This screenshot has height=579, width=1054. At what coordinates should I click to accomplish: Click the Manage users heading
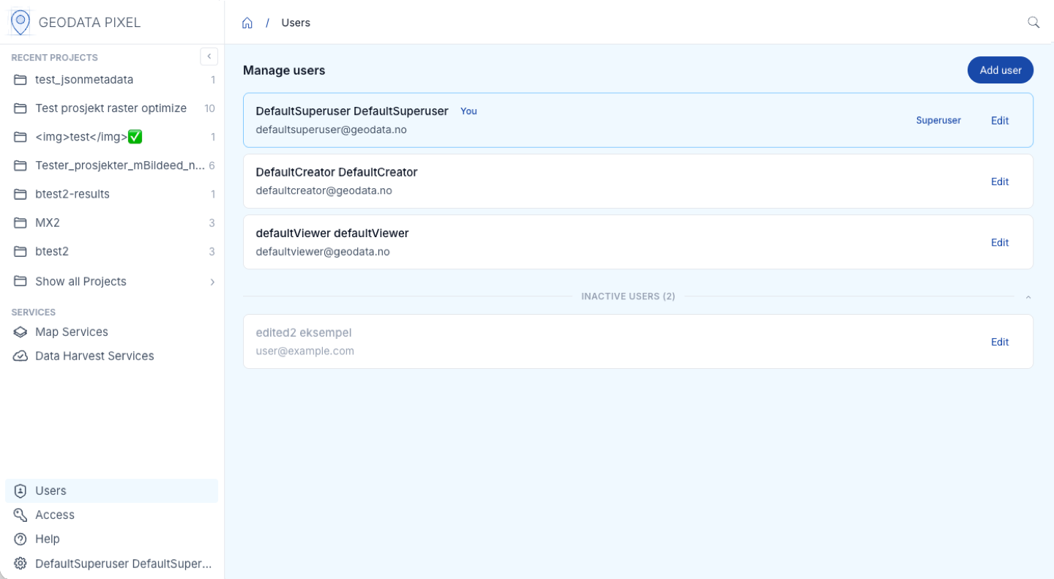[284, 70]
